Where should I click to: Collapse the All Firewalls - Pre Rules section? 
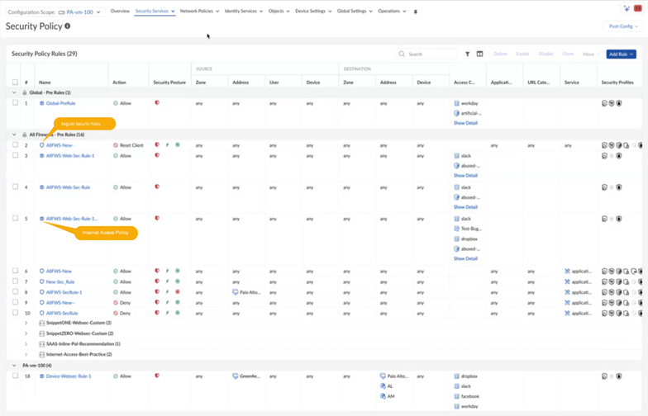(x=14, y=135)
